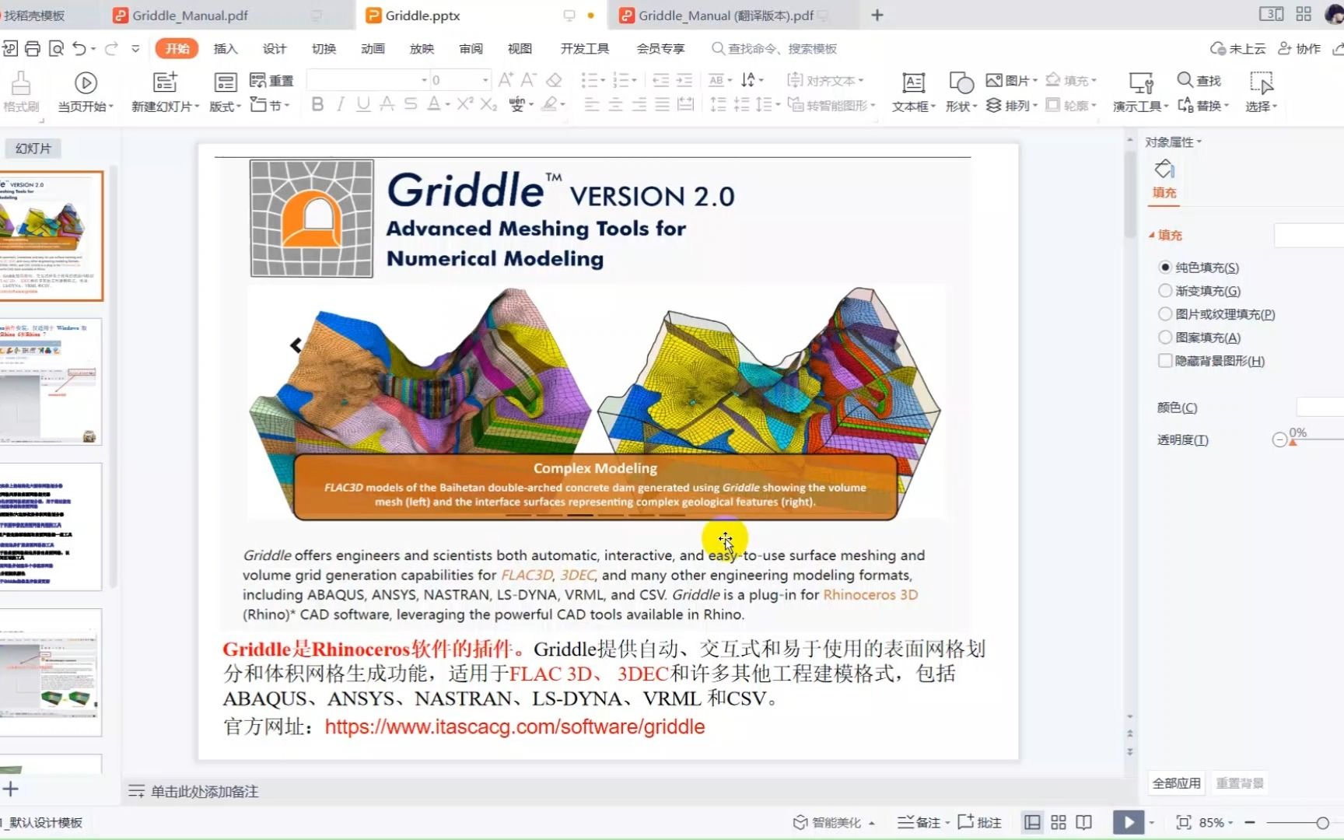Click Apply to All (全部应用) button
The height and width of the screenshot is (840, 1344).
coord(1176,783)
